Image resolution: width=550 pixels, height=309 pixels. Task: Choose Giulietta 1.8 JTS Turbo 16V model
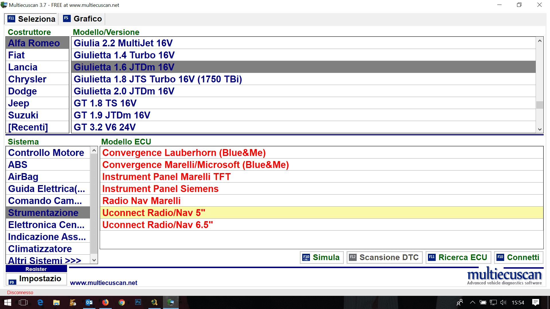(x=304, y=79)
